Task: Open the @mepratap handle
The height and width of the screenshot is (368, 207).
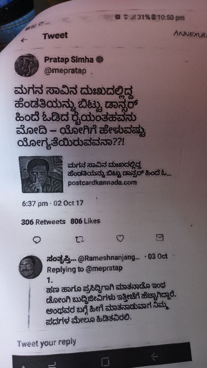Action: coord(65,70)
